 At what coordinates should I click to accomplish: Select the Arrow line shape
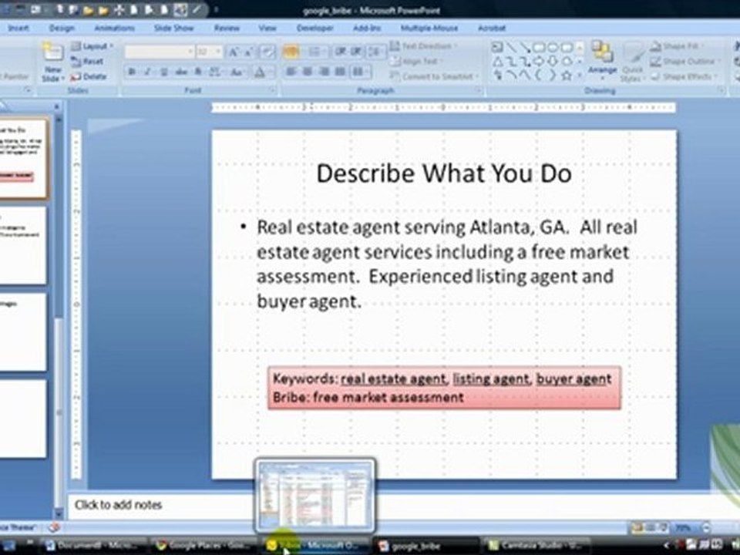[x=525, y=47]
